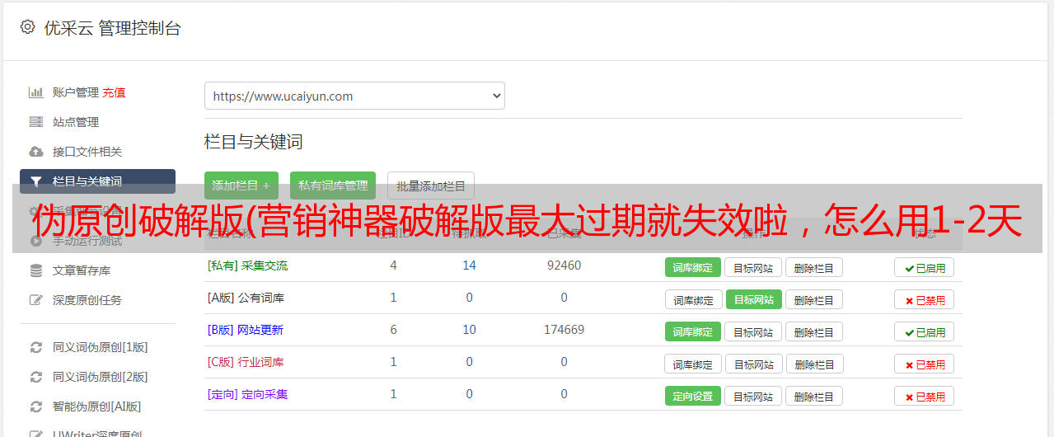
Task: Toggle 已禁用 status of 公有词库
Action: coord(925,299)
